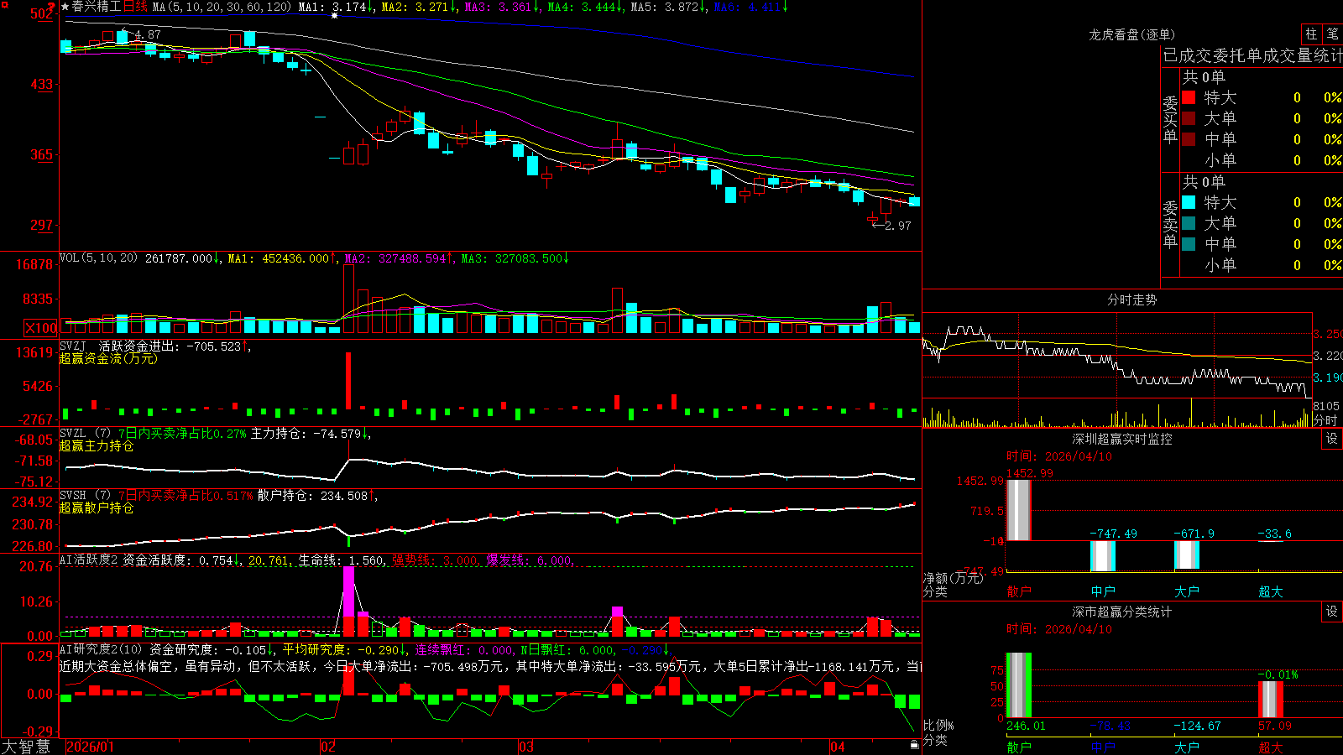Click the 超赢资金流(万元) label

coord(108,358)
